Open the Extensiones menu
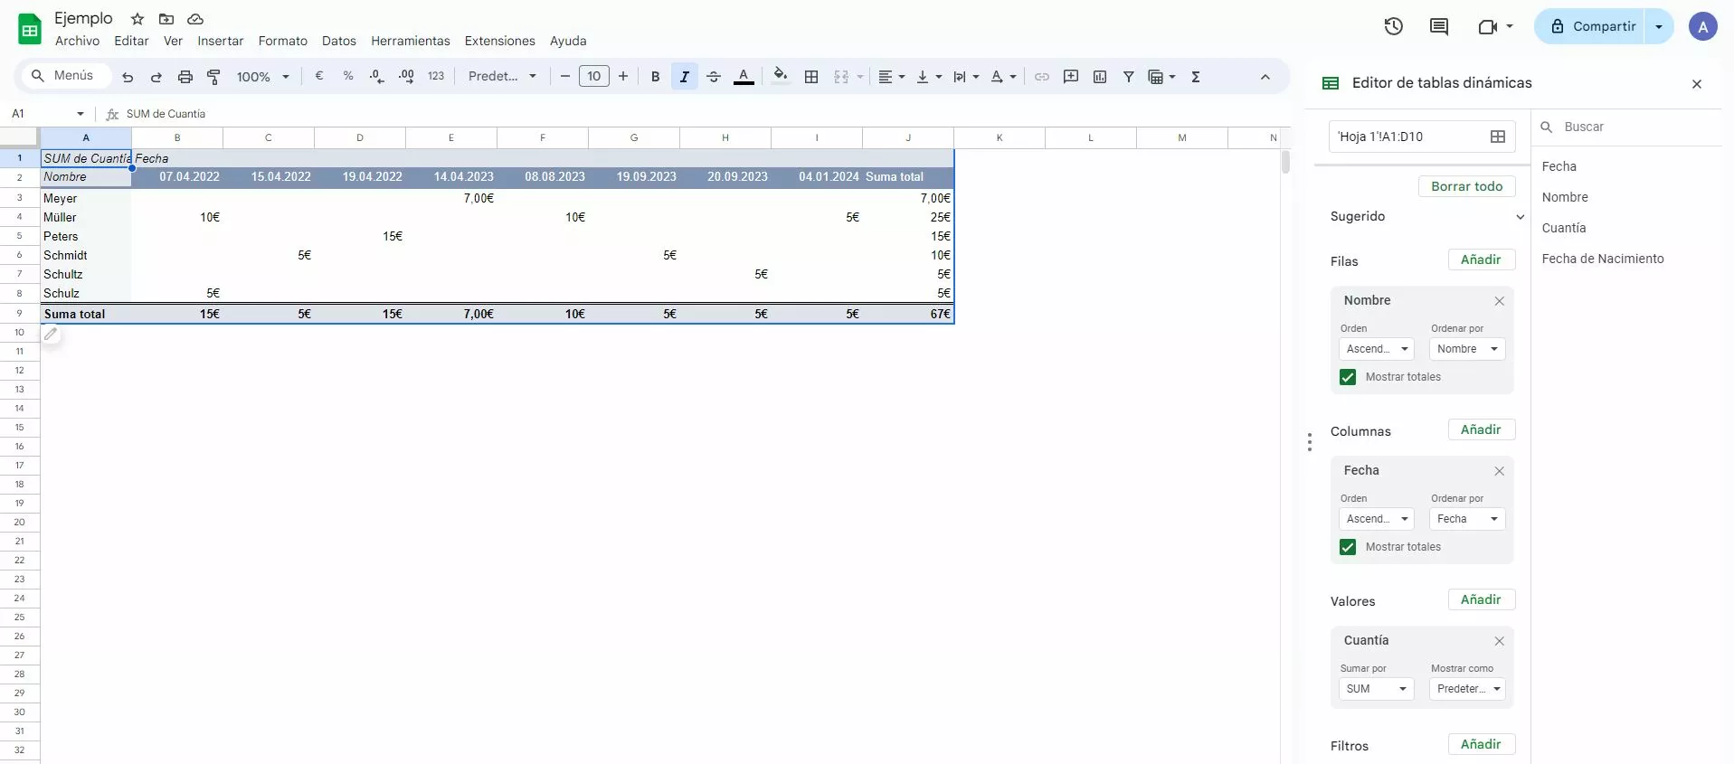This screenshot has width=1734, height=764. [499, 41]
